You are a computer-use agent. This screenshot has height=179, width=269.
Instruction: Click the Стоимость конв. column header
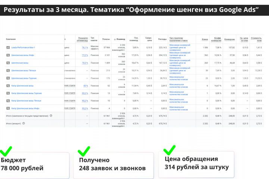[256, 39]
